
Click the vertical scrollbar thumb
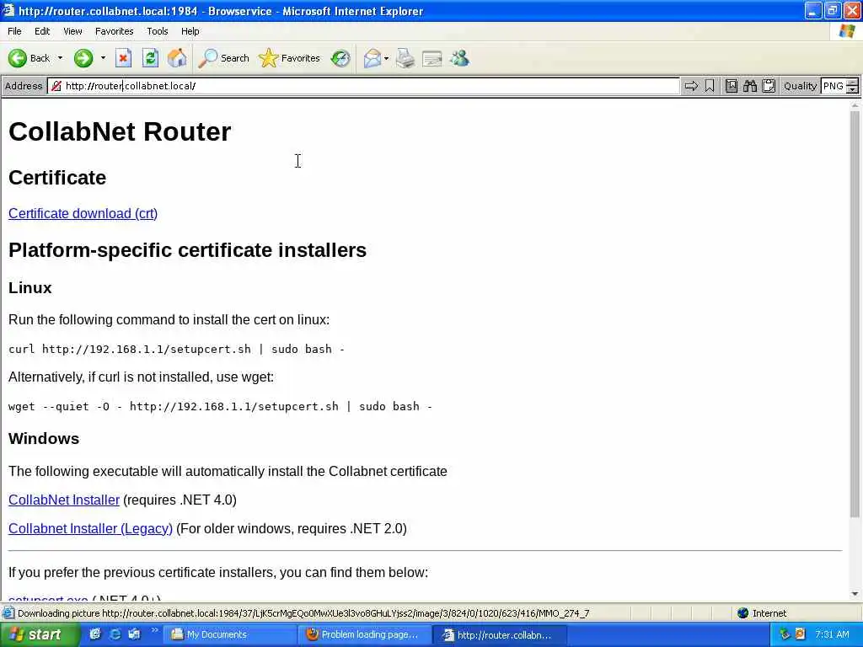[855, 313]
